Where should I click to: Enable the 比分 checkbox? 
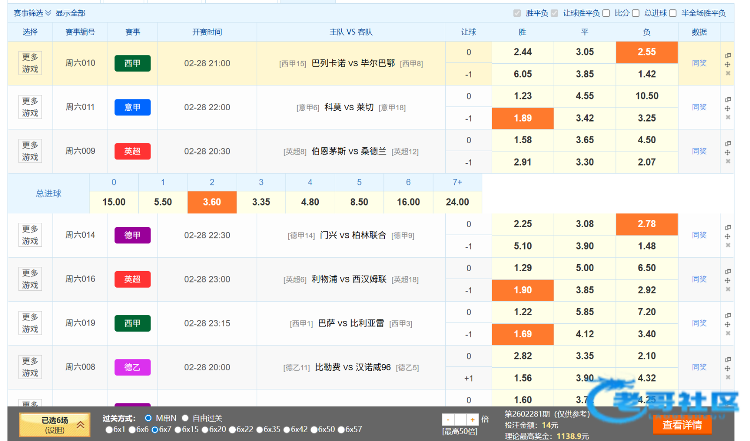coord(606,13)
